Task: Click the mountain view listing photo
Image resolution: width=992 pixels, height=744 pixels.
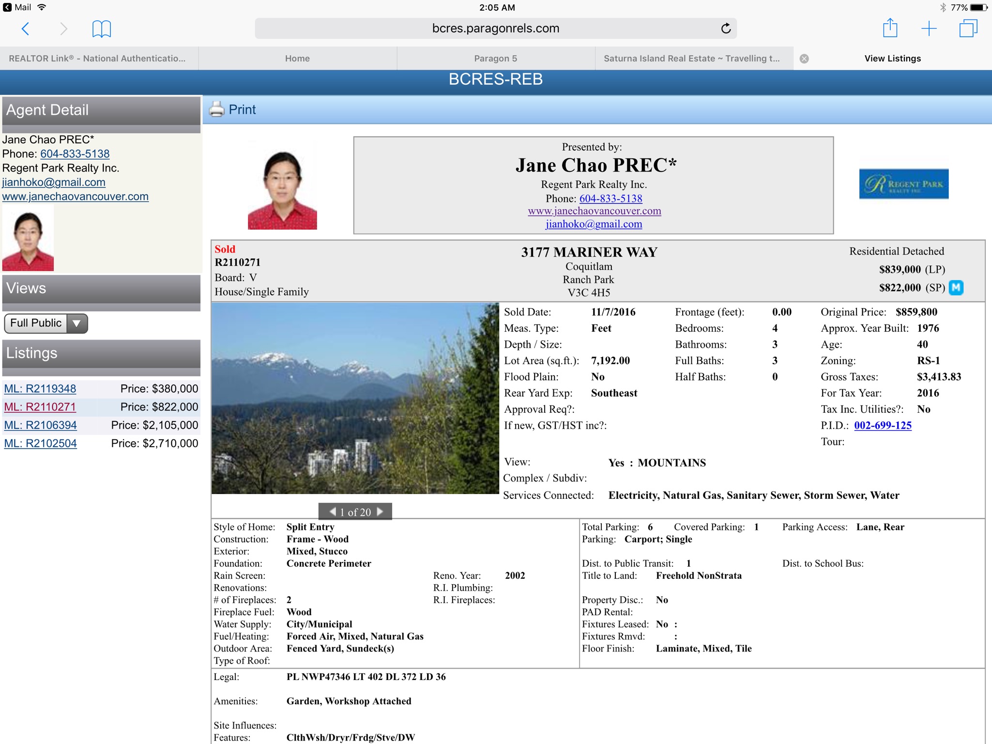Action: click(x=355, y=398)
